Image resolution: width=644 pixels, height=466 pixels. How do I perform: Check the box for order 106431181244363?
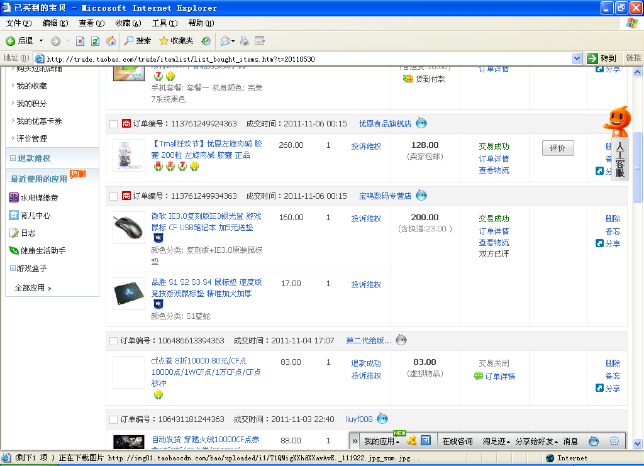[114, 419]
